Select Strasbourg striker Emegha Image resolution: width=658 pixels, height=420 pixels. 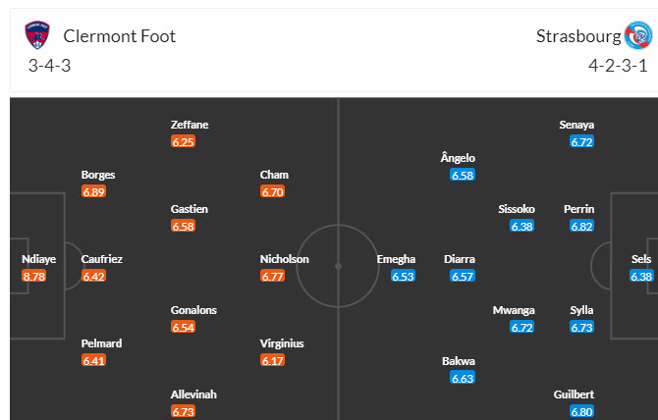click(397, 259)
